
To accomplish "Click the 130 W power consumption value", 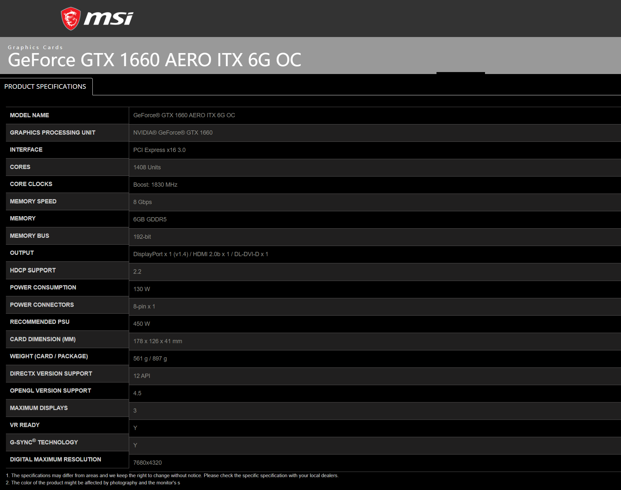I will (x=142, y=289).
